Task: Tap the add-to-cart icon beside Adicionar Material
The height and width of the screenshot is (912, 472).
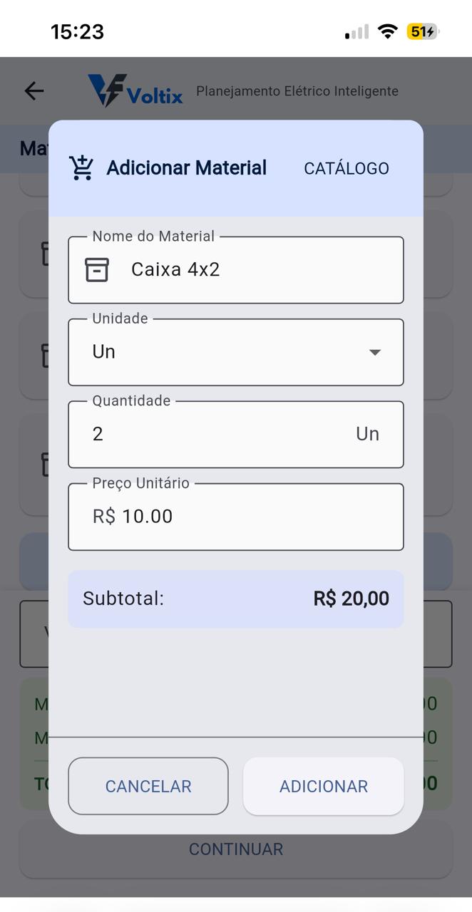Action: [81, 167]
